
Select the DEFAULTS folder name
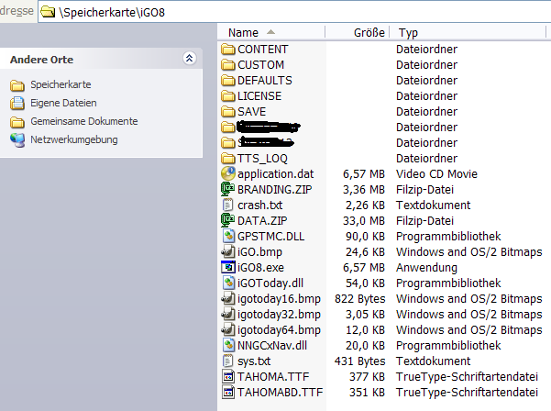pos(265,81)
